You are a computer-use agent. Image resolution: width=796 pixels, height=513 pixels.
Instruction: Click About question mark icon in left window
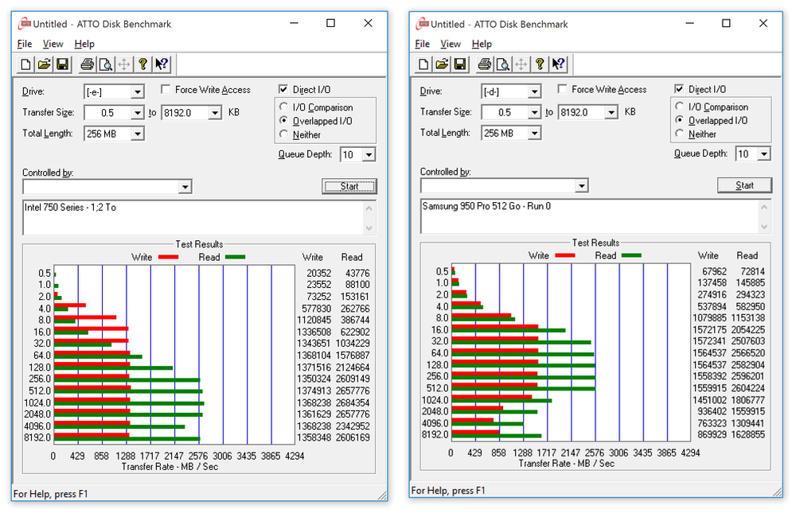point(142,64)
